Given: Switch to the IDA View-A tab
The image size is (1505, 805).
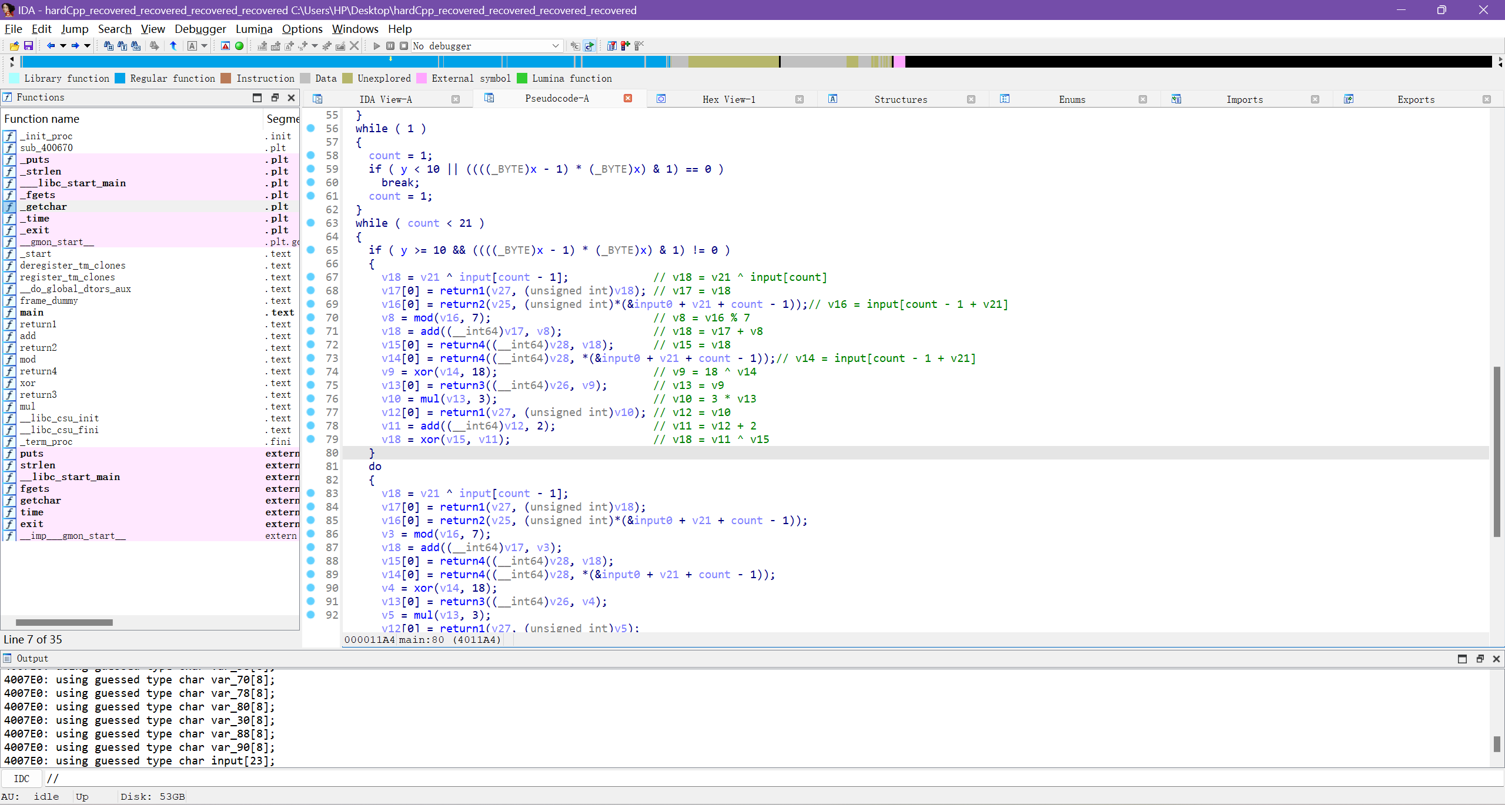Looking at the screenshot, I should click(x=386, y=99).
